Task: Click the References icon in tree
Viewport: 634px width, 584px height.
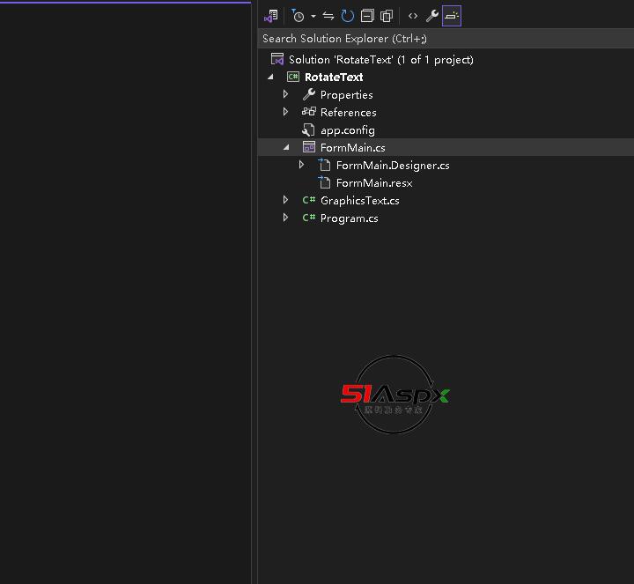Action: (309, 112)
